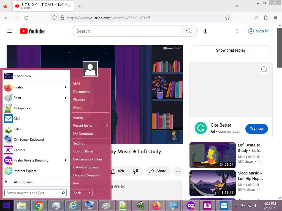Dislike the video with thumbs-down

[135, 171]
